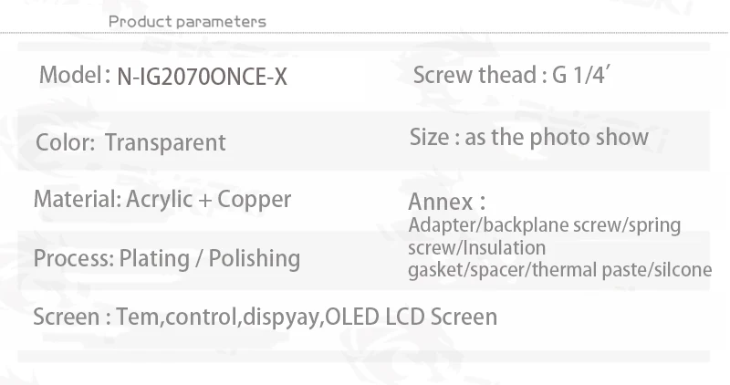
Task: Click the Product parameters heading
Action: [x=187, y=21]
